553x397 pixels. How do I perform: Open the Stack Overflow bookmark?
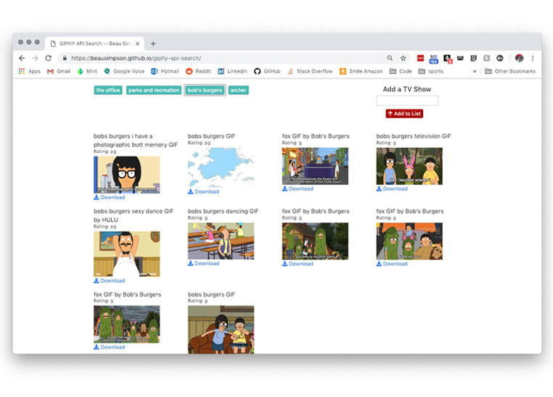310,71
